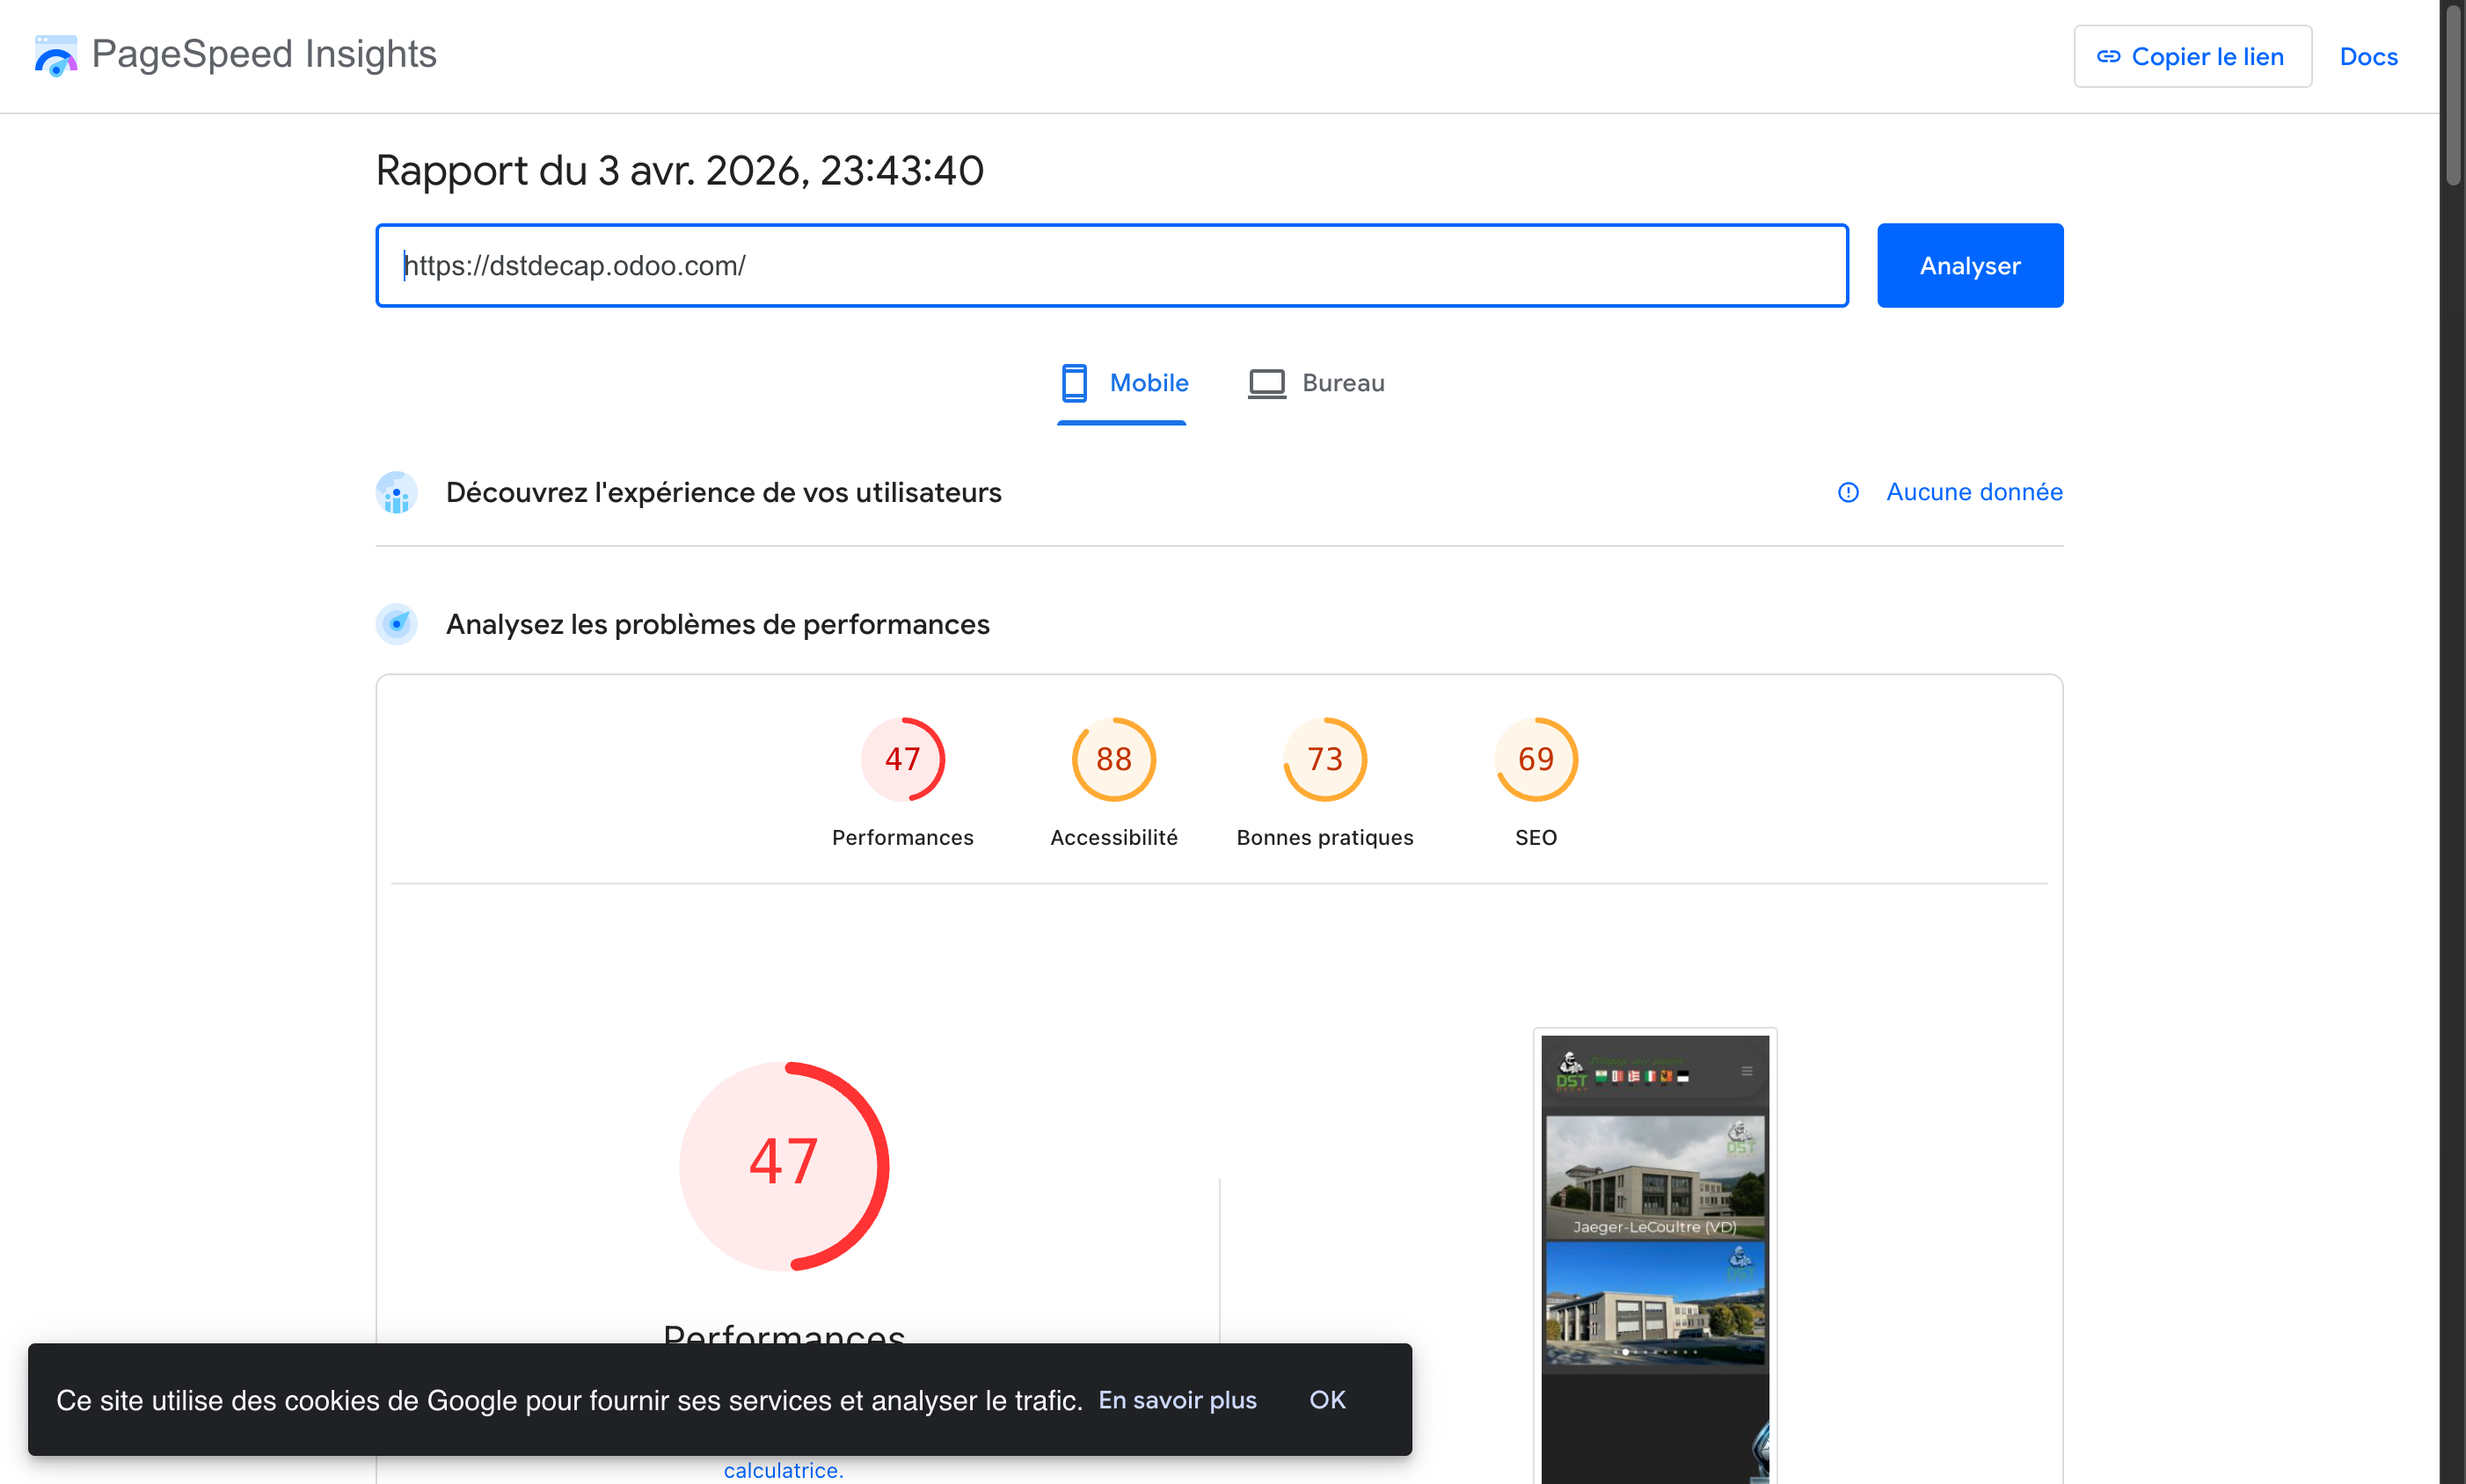The image size is (2466, 1484).
Task: Switch to the Mobile tab
Action: [1122, 383]
